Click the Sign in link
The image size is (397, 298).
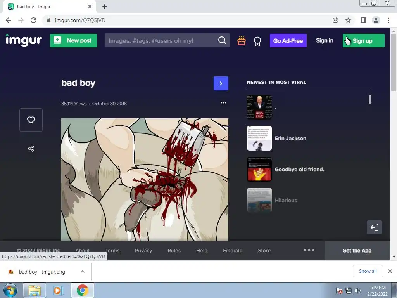(x=325, y=40)
